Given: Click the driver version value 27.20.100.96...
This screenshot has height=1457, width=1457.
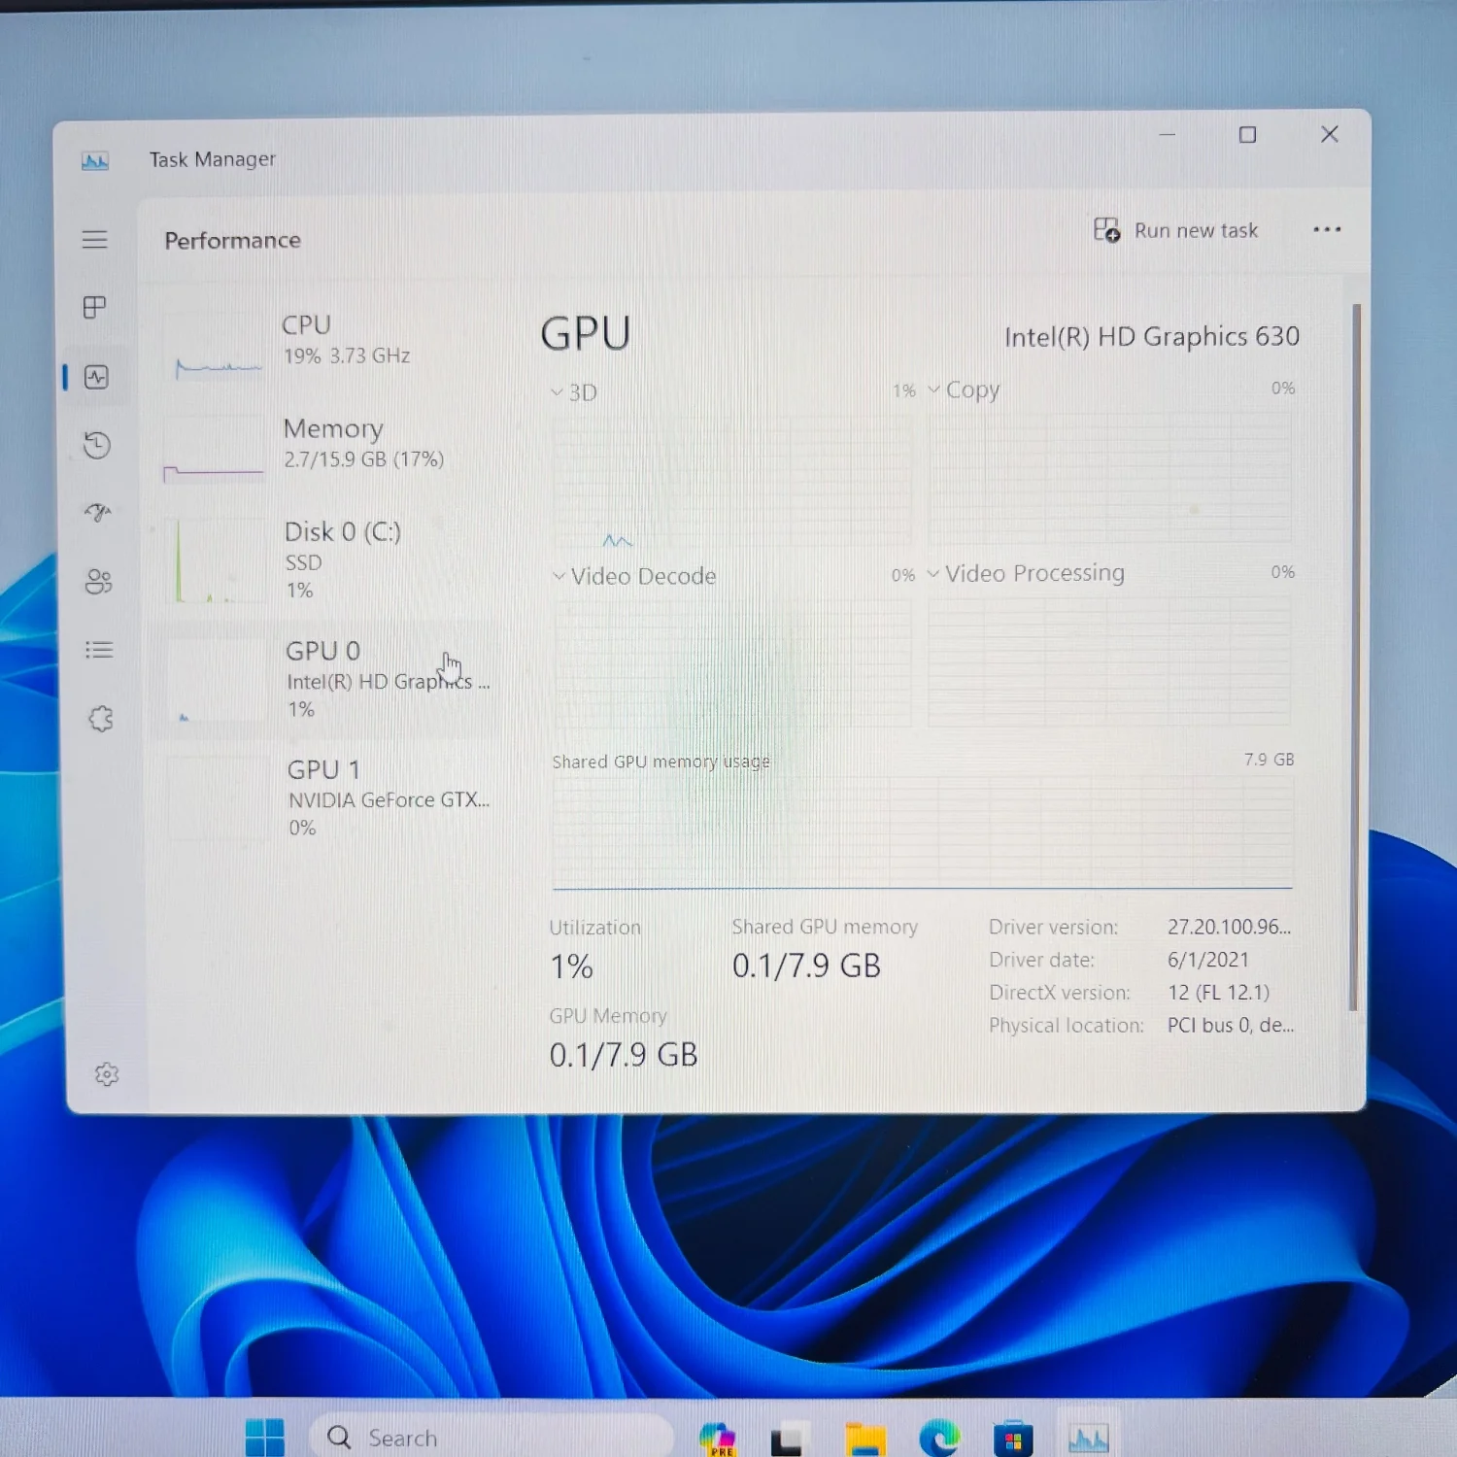Looking at the screenshot, I should [x=1229, y=927].
